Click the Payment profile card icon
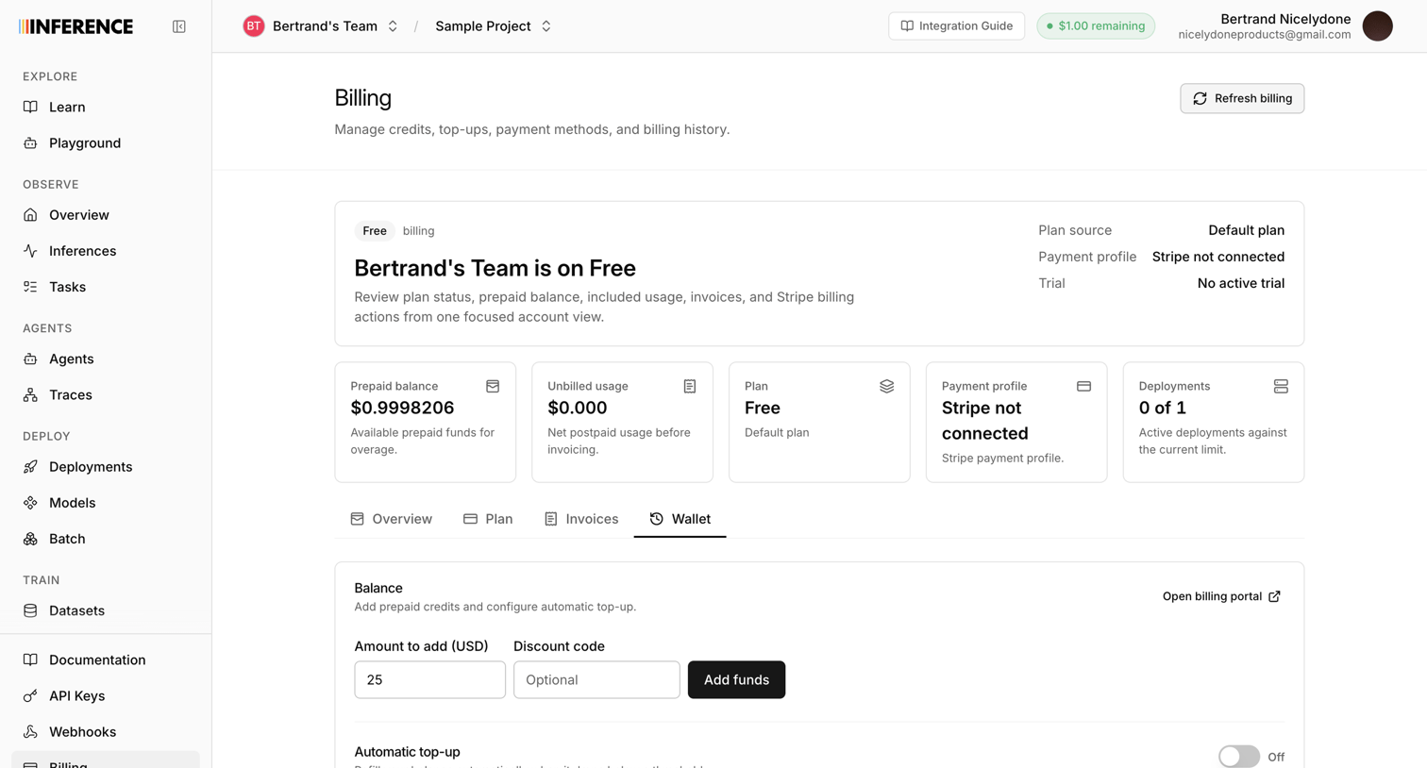The width and height of the screenshot is (1427, 768). (x=1083, y=386)
